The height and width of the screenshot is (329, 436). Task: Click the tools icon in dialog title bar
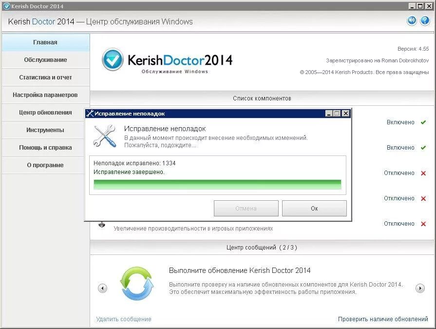(90, 114)
